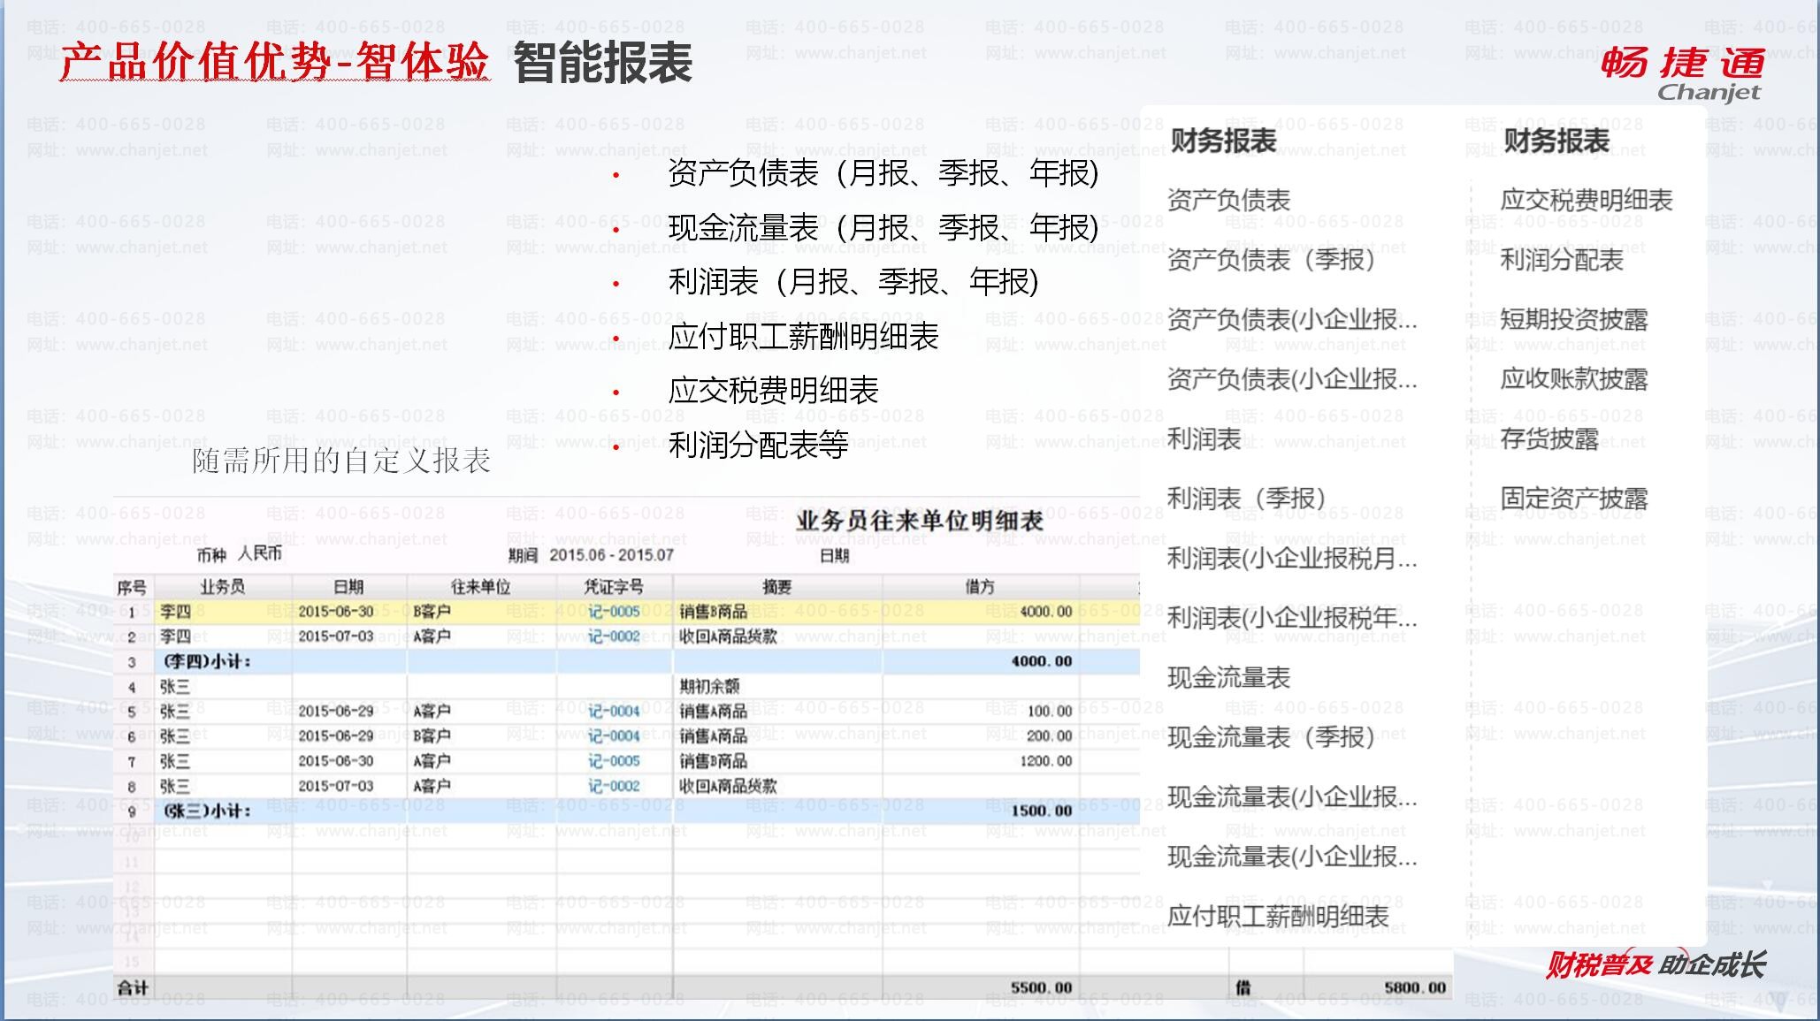The height and width of the screenshot is (1021, 1820).
Task: Click the 凭证字号 column header
Action: (614, 587)
